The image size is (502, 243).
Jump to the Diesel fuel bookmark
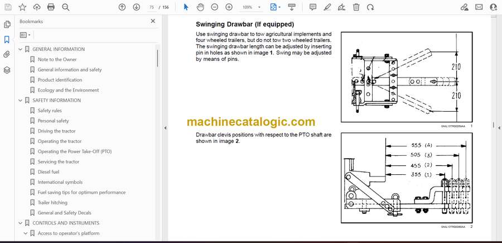[x=49, y=172]
